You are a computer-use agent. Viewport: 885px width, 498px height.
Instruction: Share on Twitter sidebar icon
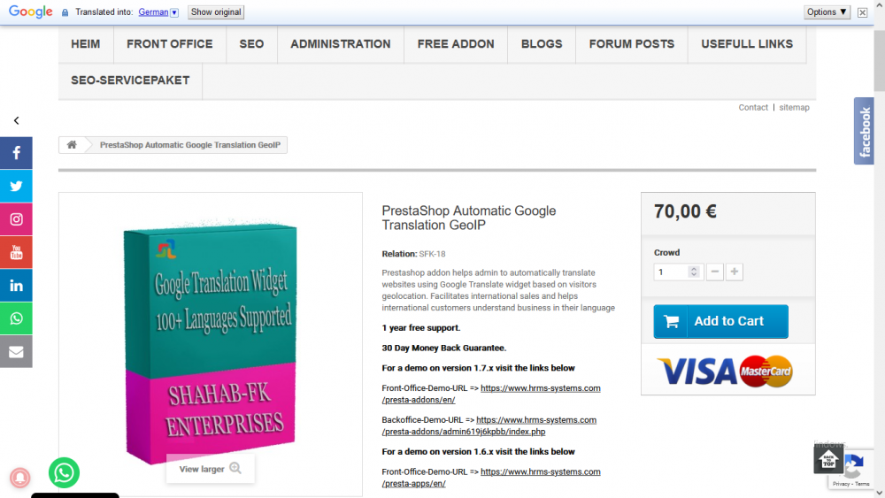16,186
